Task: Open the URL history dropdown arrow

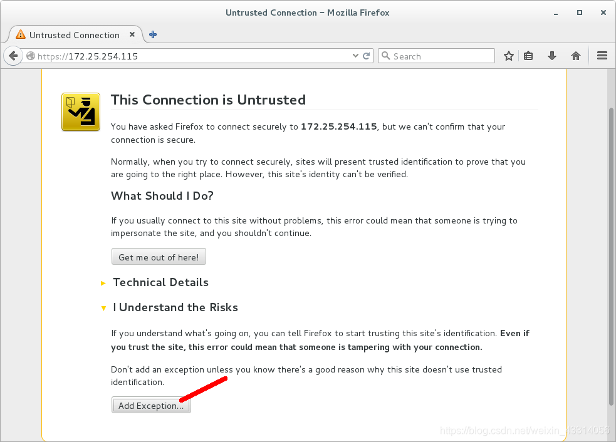Action: click(355, 56)
